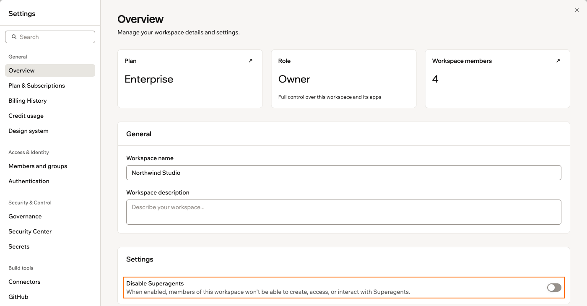This screenshot has width=587, height=306.
Task: Click the search magnifier icon
Action: pyautogui.click(x=14, y=37)
